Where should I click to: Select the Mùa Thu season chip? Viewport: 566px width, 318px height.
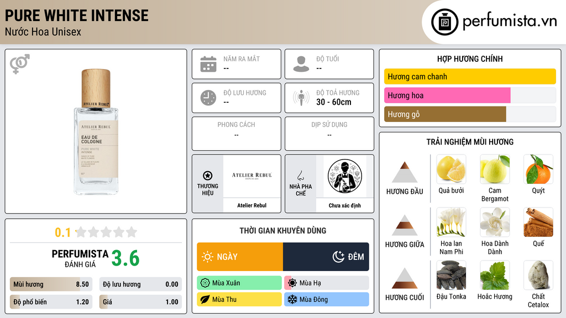point(239,300)
